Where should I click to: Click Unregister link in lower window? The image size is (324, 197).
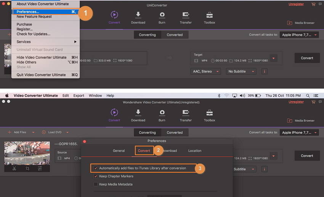pos(296,102)
